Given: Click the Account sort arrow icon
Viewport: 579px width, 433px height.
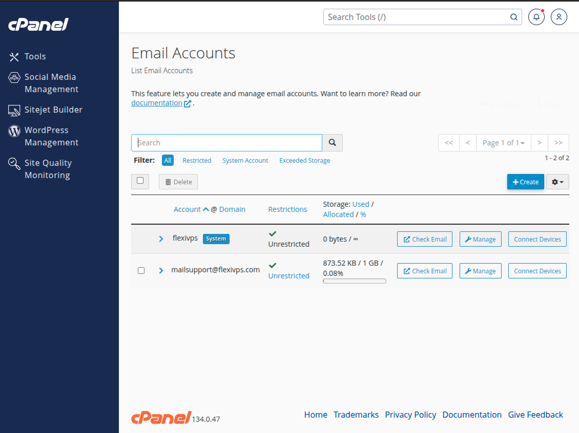Looking at the screenshot, I should click(x=205, y=209).
